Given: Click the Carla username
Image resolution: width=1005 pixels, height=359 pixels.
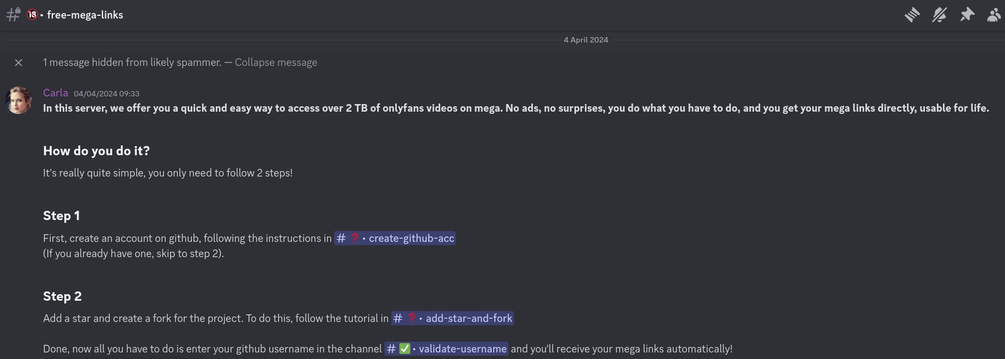Looking at the screenshot, I should pos(56,93).
